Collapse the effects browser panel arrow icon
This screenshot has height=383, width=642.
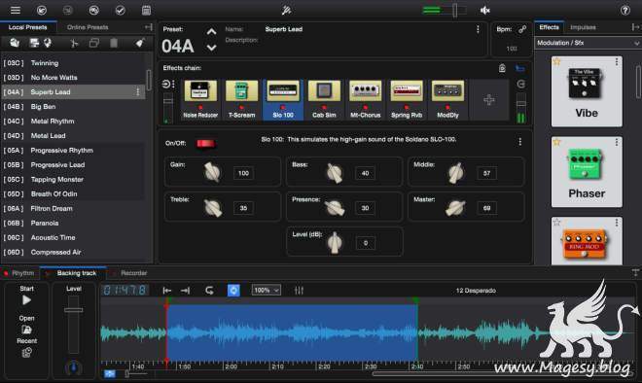635,27
